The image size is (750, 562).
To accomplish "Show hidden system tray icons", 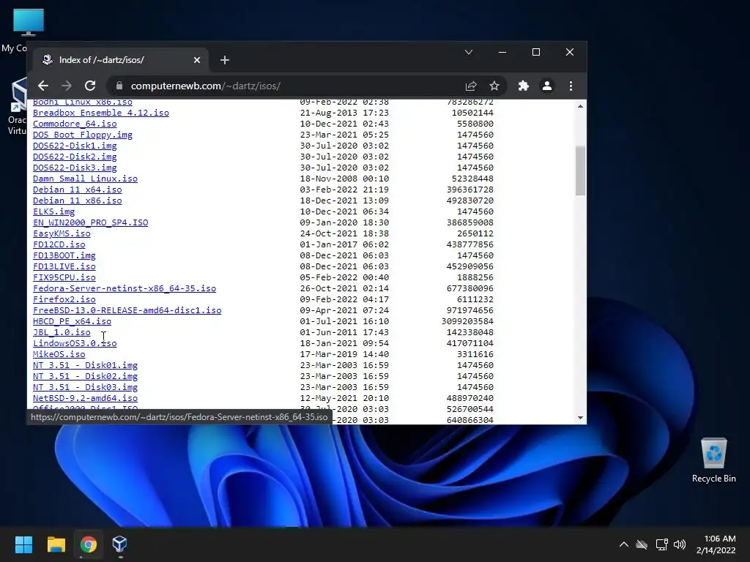I will (624, 544).
